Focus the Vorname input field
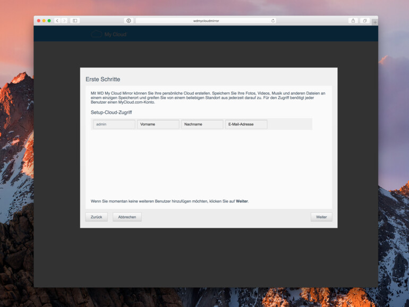 tap(158, 124)
